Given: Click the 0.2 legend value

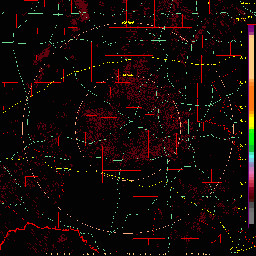Looking at the screenshot, I should coord(243,184).
